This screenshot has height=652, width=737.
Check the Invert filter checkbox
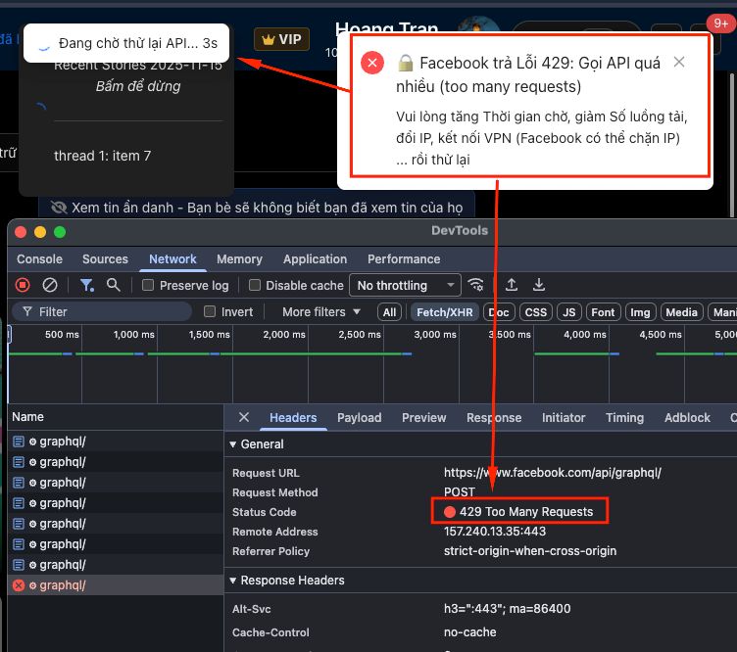(210, 311)
